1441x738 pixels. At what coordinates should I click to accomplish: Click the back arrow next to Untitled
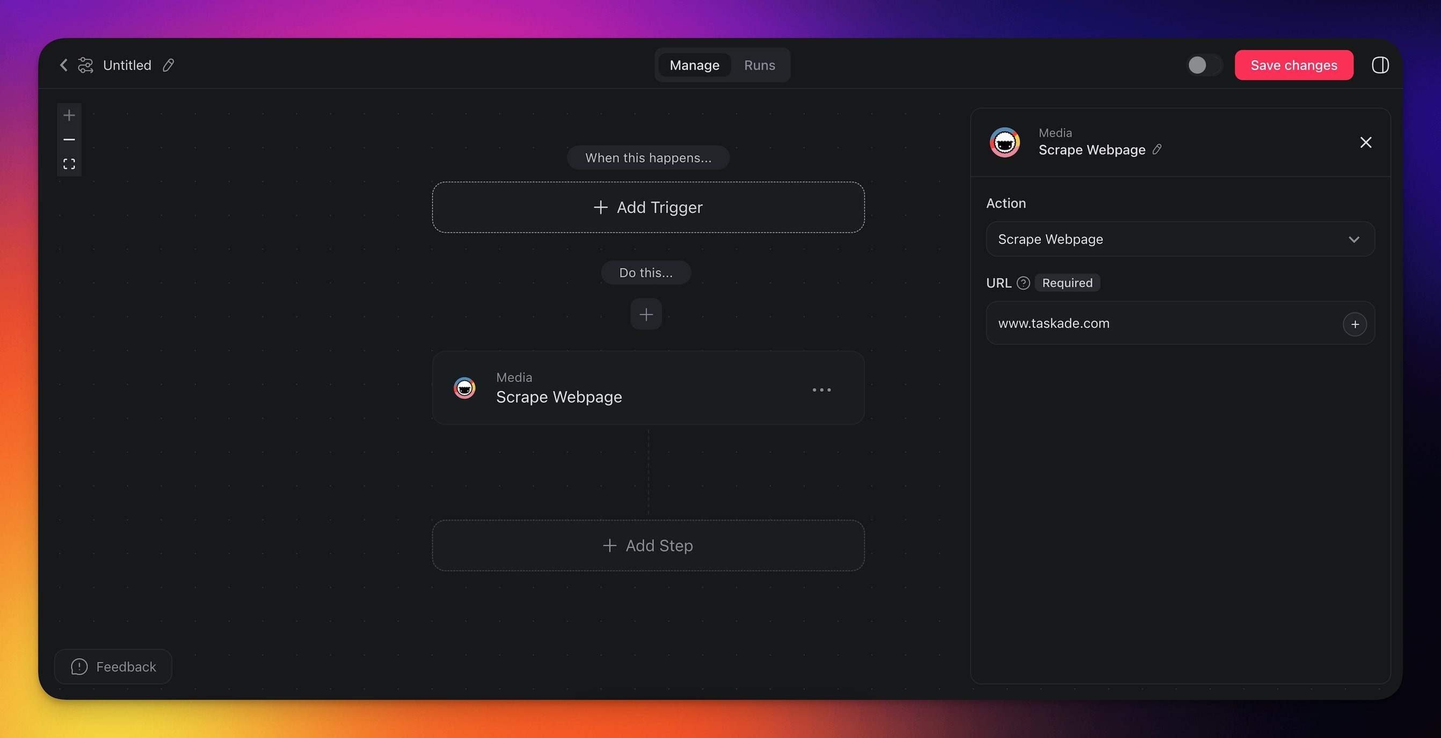coord(64,65)
